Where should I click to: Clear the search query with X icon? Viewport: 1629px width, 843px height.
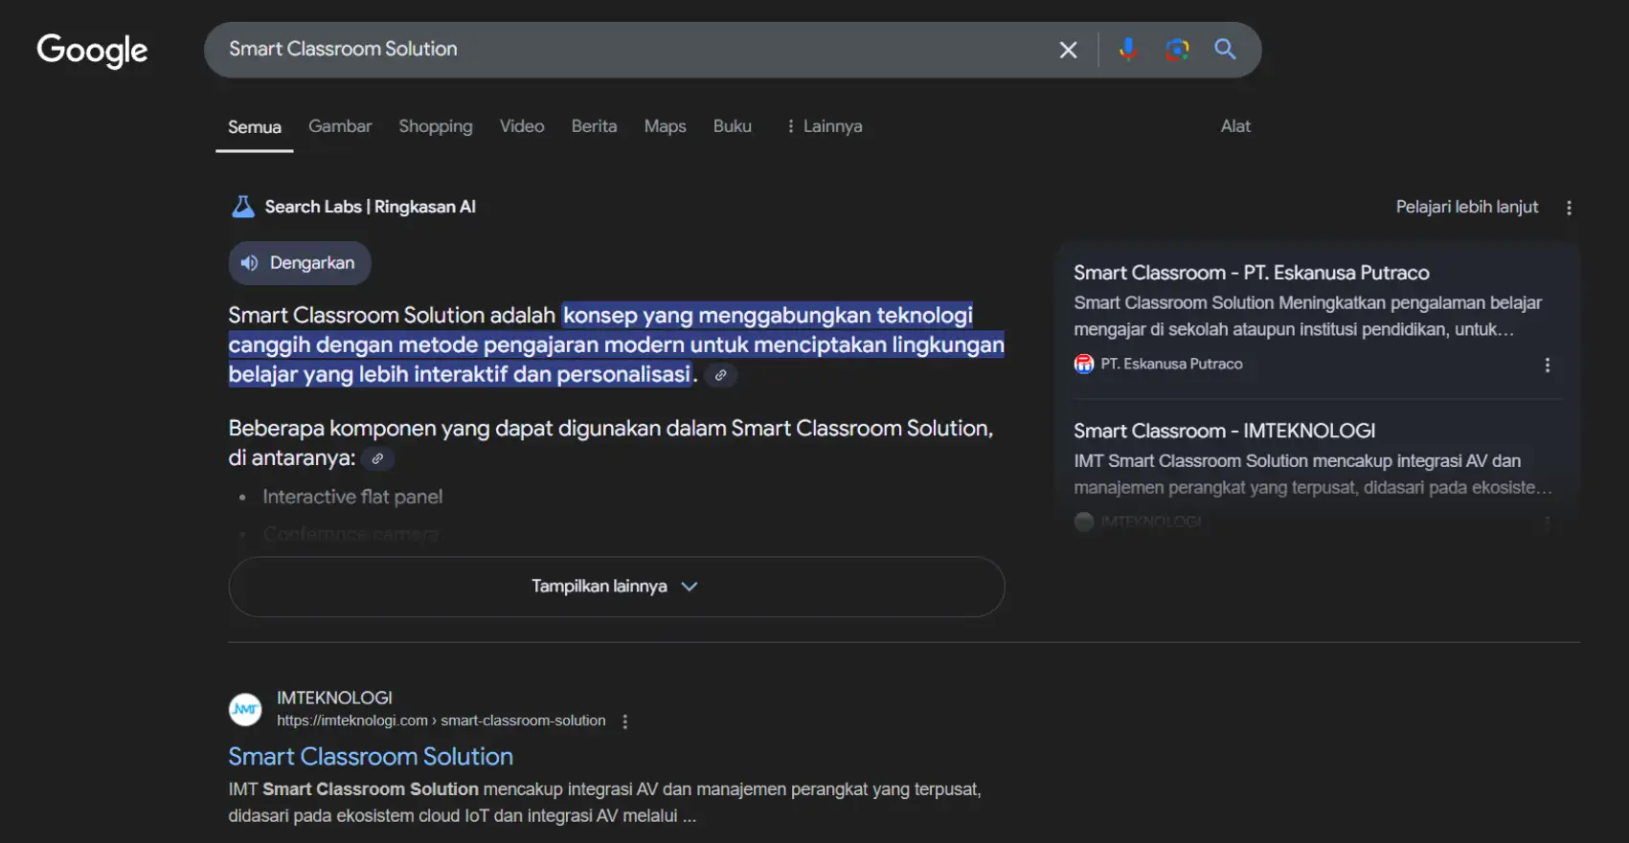coord(1068,50)
